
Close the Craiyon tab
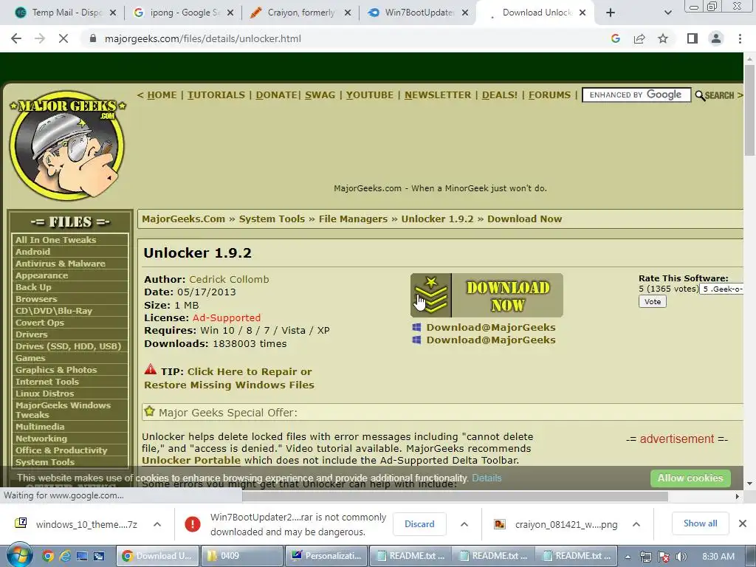point(347,13)
